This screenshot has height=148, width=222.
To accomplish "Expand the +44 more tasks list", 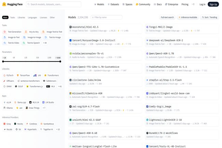I will click(x=45, y=43).
